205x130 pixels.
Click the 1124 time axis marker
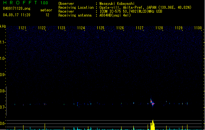click(81, 28)
